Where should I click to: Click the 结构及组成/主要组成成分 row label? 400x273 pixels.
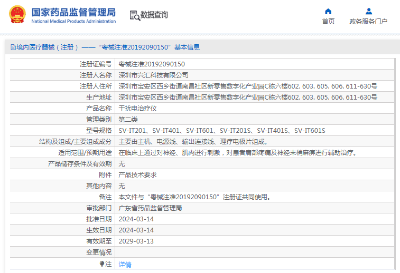[x=75, y=141]
